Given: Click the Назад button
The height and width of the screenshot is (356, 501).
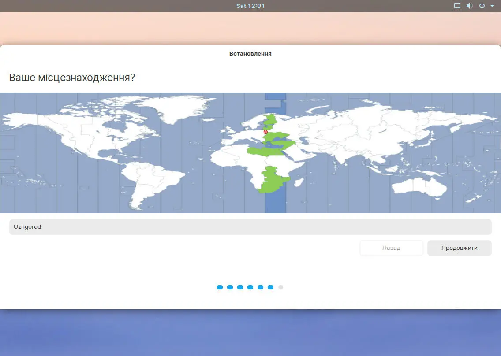Looking at the screenshot, I should pos(392,248).
